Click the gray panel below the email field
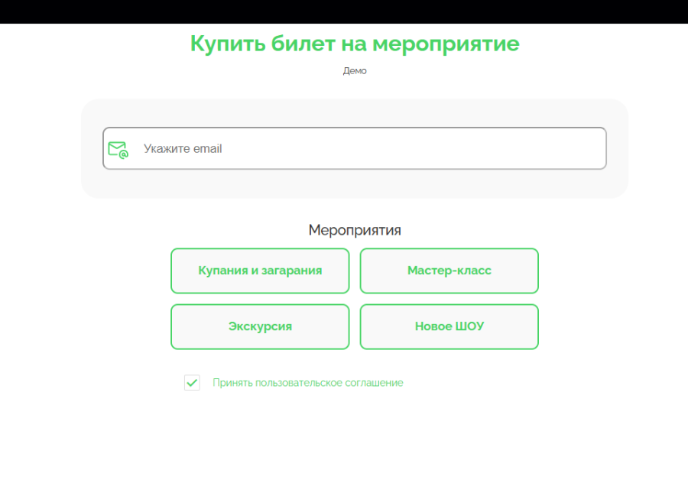The height and width of the screenshot is (483, 688). pyautogui.click(x=355, y=184)
